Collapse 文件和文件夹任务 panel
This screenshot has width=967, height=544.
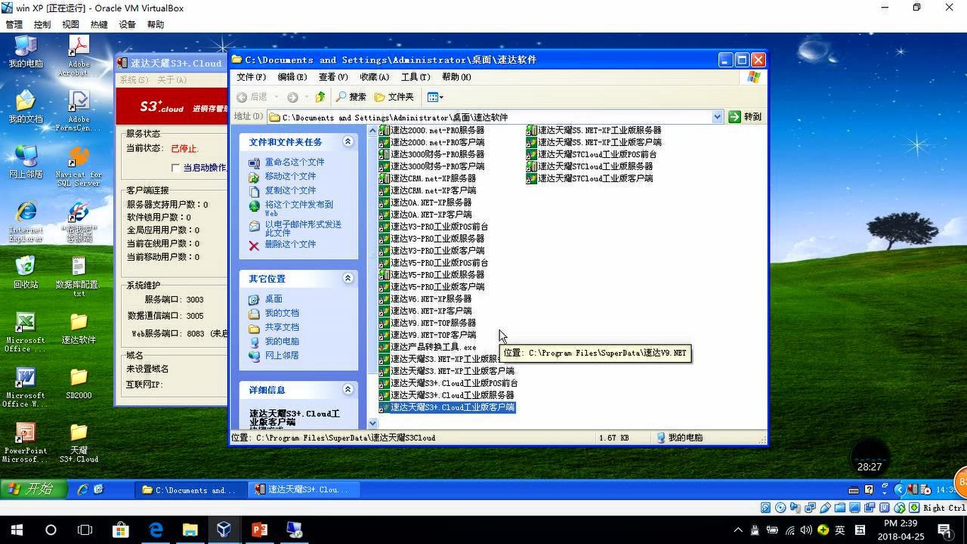click(348, 141)
